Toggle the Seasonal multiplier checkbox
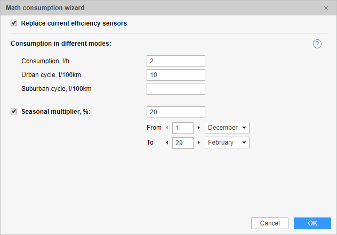The width and height of the screenshot is (337, 235). click(x=14, y=112)
